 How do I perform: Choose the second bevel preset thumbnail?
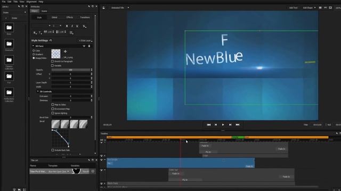[x=65, y=124]
